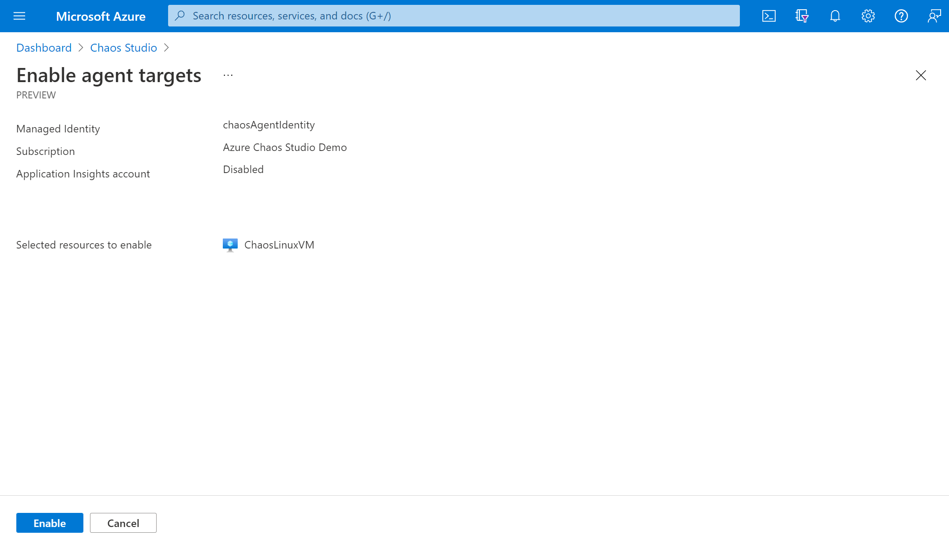Viewport: 949px width, 546px height.
Task: Click the Dashboard breadcrumb link
Action: (x=44, y=48)
